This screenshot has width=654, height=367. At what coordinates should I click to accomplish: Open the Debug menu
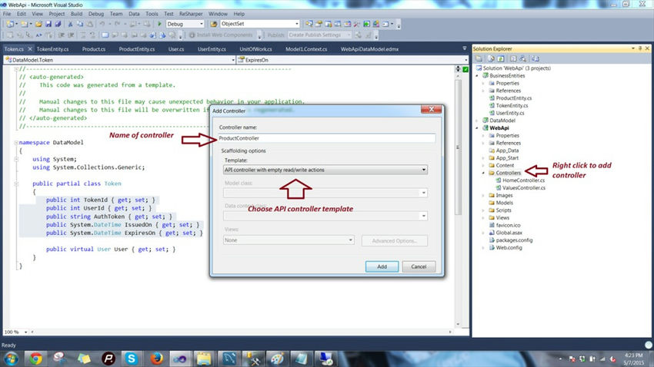96,14
